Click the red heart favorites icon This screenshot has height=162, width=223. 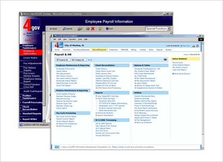(x=165, y=59)
